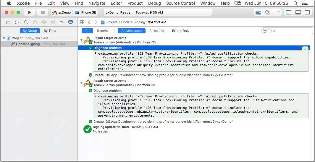Open the Xcode application menu
This screenshot has width=315, height=162.
point(23,3)
